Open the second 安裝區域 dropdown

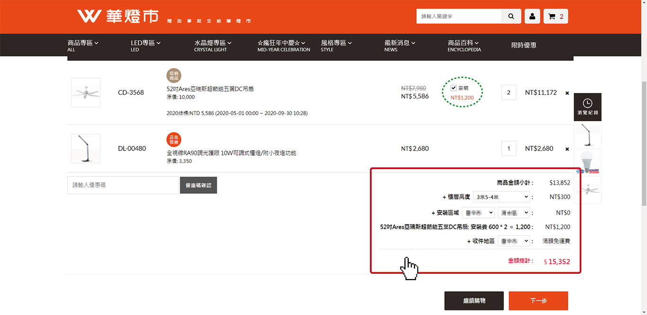pyautogui.click(x=514, y=213)
